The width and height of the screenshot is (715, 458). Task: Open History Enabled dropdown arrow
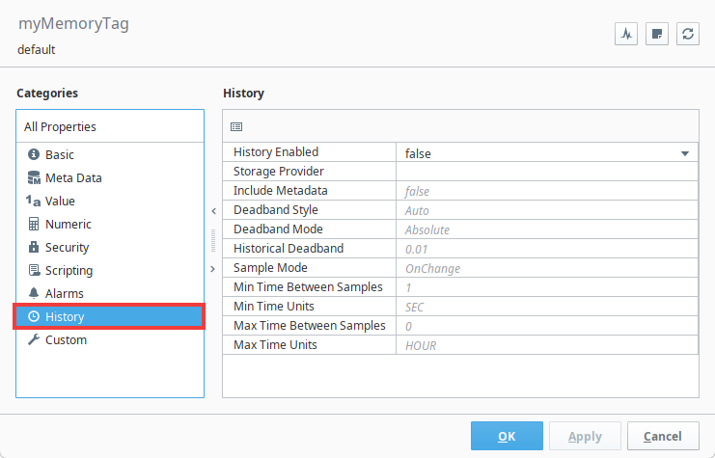click(x=685, y=153)
